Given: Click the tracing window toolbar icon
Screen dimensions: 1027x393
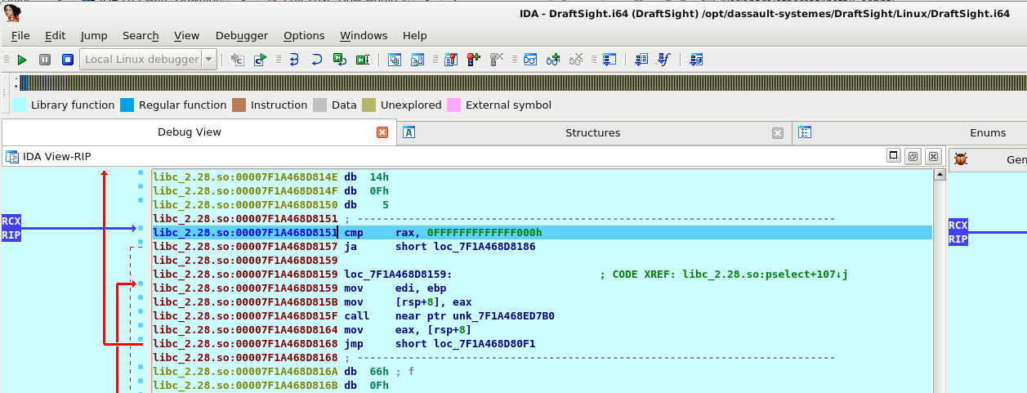Looking at the screenshot, I should coord(641,60).
